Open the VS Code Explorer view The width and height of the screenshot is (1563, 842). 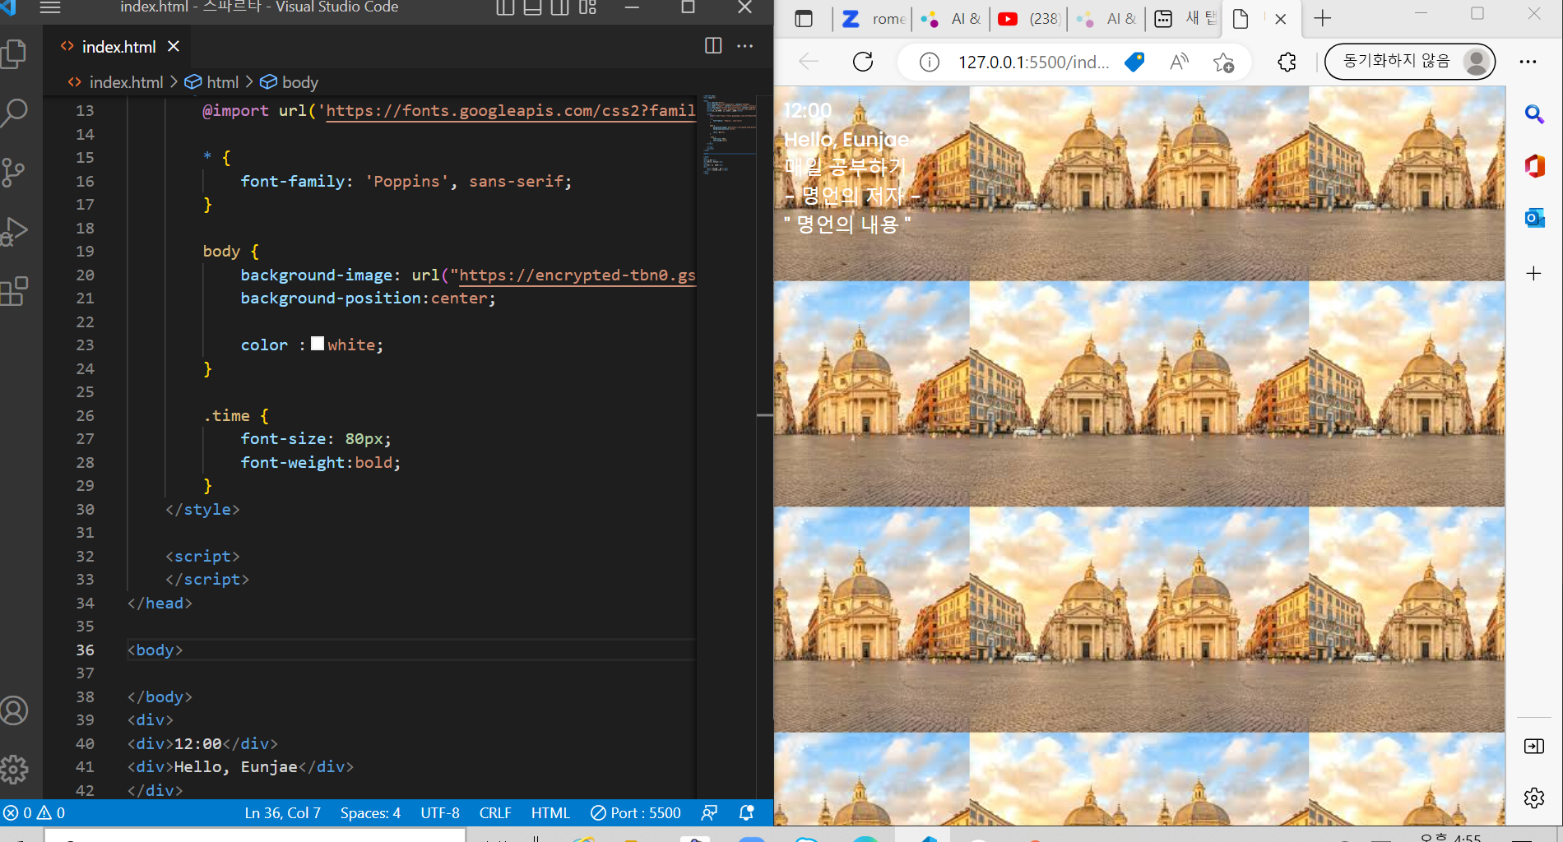pos(15,55)
